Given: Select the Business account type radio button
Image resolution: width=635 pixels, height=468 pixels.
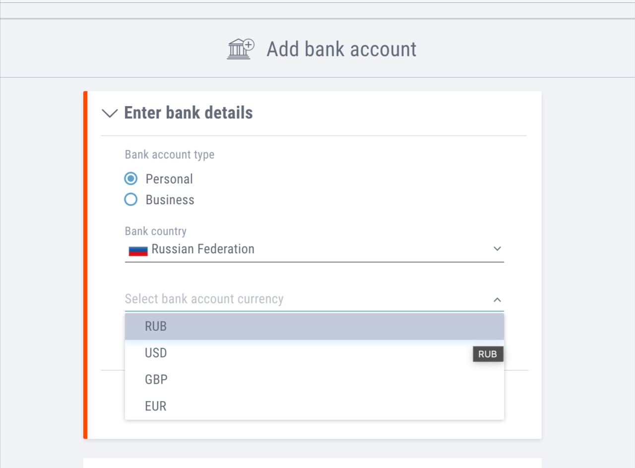Looking at the screenshot, I should click(x=131, y=200).
